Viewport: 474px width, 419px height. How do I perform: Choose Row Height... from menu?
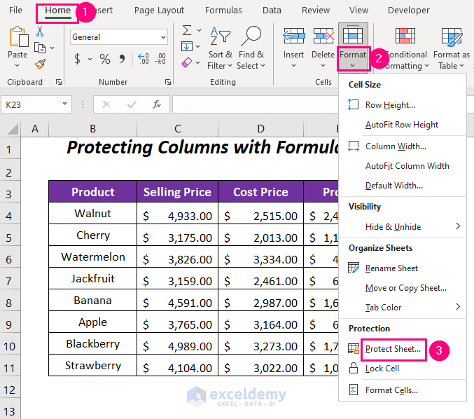[x=403, y=105]
